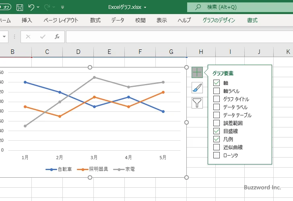The height and width of the screenshot is (201, 293).
Task: Open the 数式 ribbon tab
Action: point(95,20)
